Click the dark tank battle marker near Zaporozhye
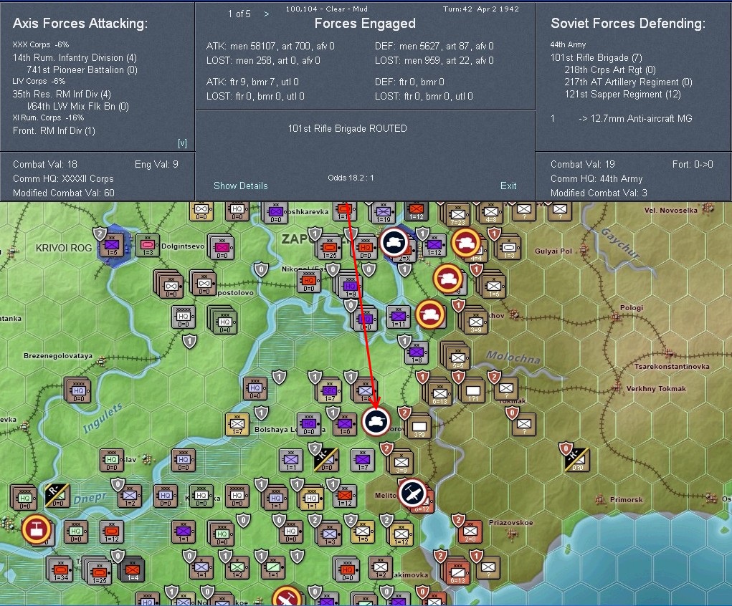Image resolution: width=732 pixels, height=606 pixels. click(x=393, y=243)
